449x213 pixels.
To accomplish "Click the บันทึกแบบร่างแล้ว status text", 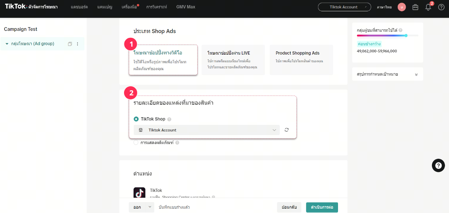I will tap(174, 207).
